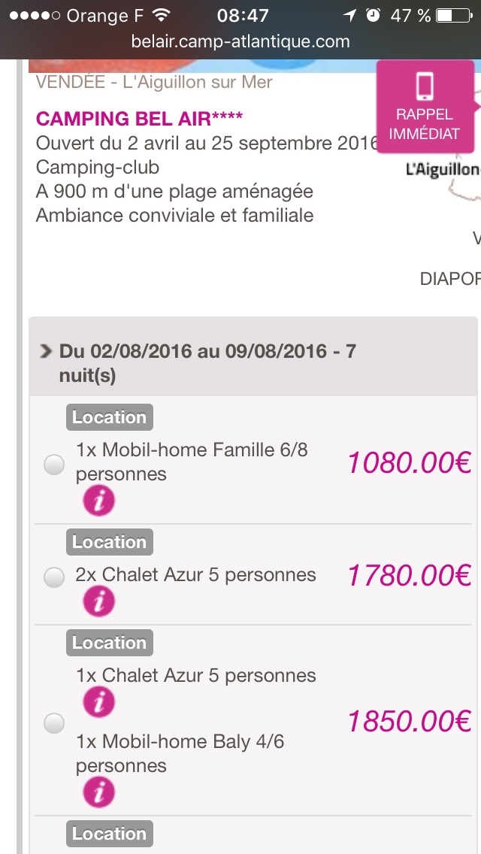Image resolution: width=481 pixels, height=854 pixels.
Task: Tap the 1080.00€ price
Action: (409, 463)
